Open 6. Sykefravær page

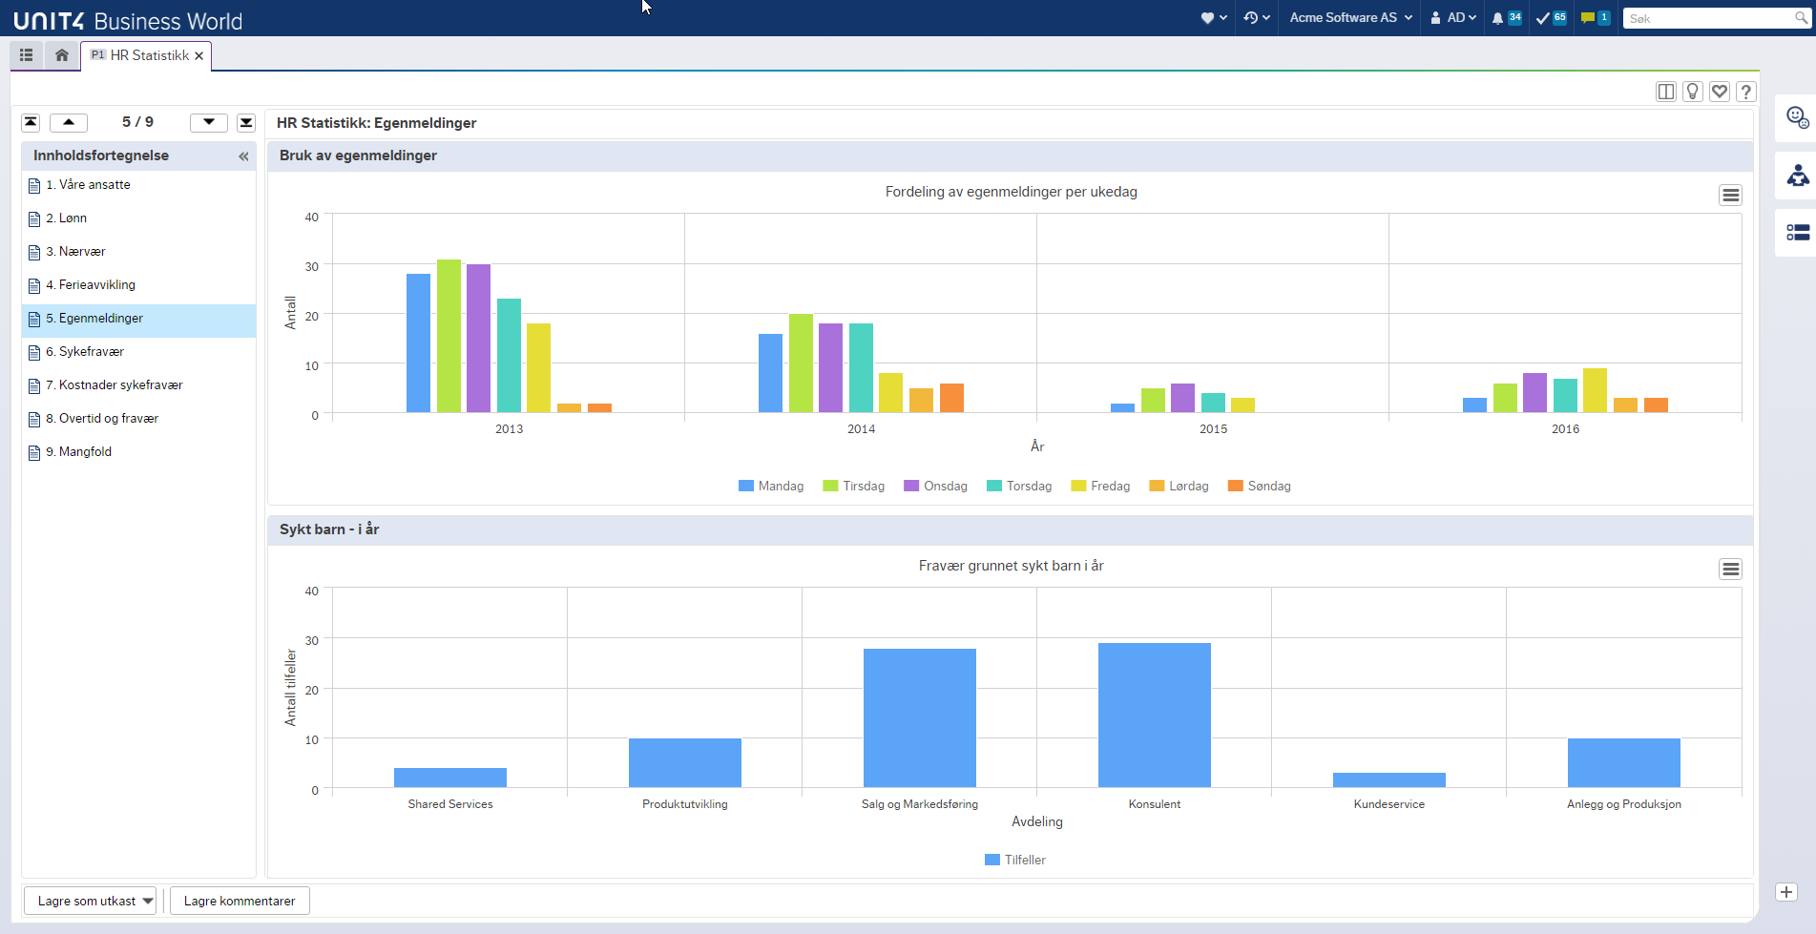click(x=138, y=352)
